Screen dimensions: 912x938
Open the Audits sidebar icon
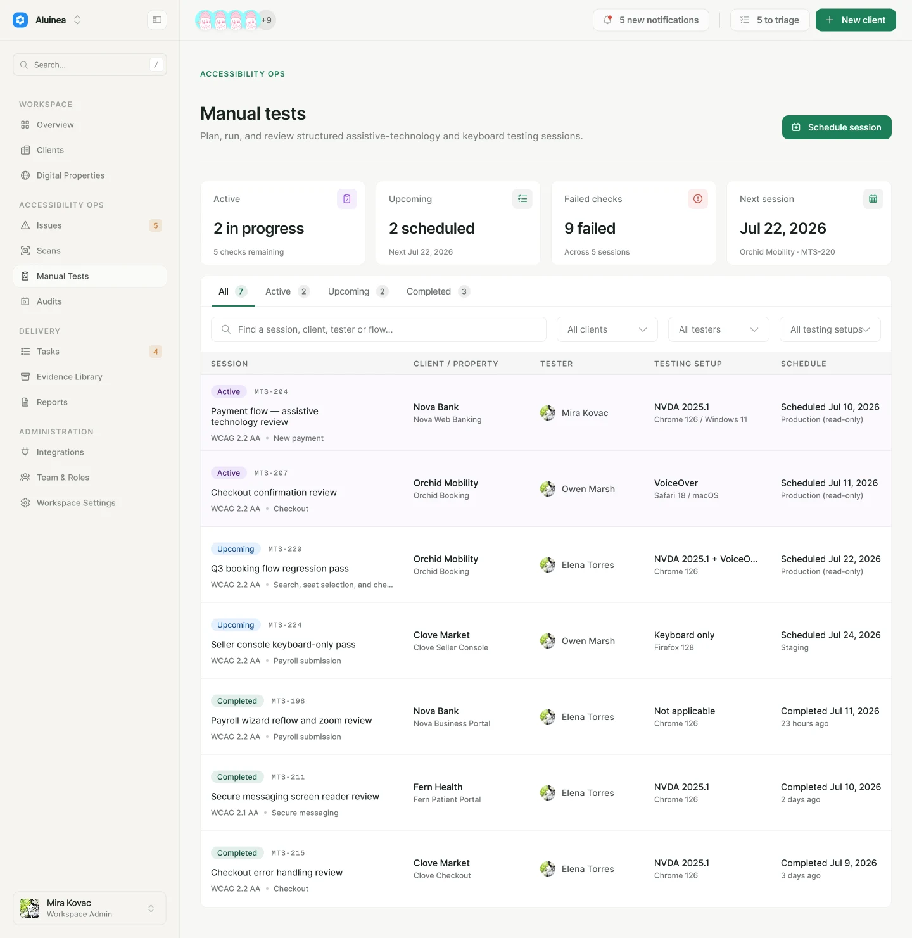25,301
